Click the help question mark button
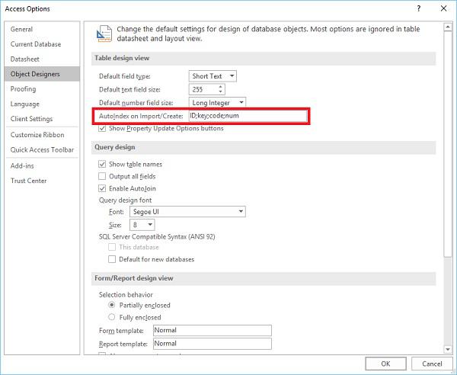The height and width of the screenshot is (375, 457). [x=419, y=7]
